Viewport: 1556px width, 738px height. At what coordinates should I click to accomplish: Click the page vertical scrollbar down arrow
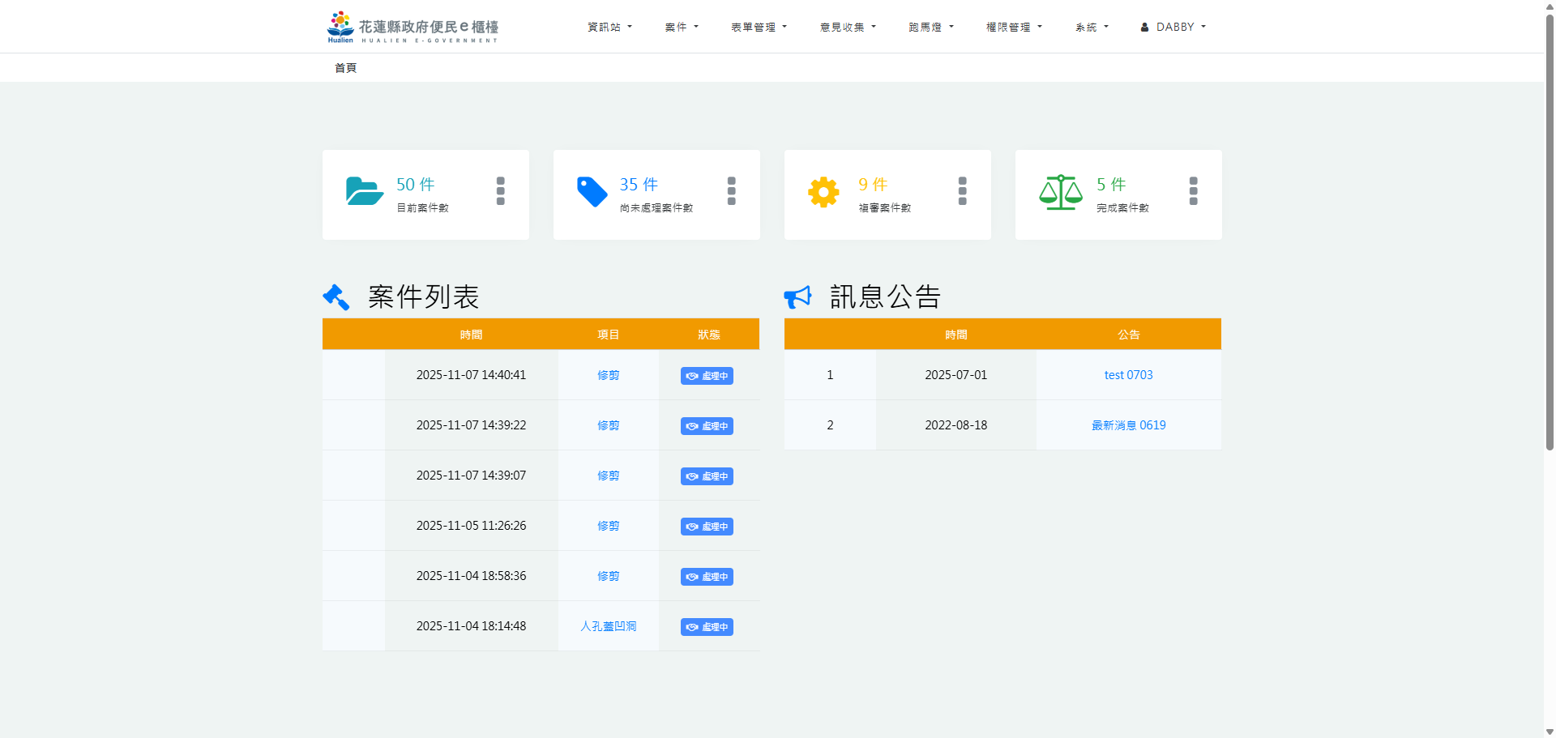tap(1550, 732)
